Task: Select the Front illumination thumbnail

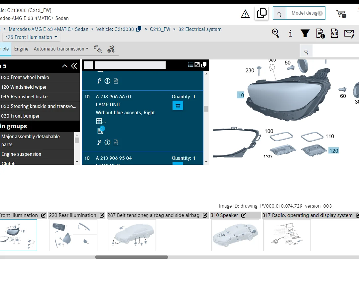Action: [18, 235]
